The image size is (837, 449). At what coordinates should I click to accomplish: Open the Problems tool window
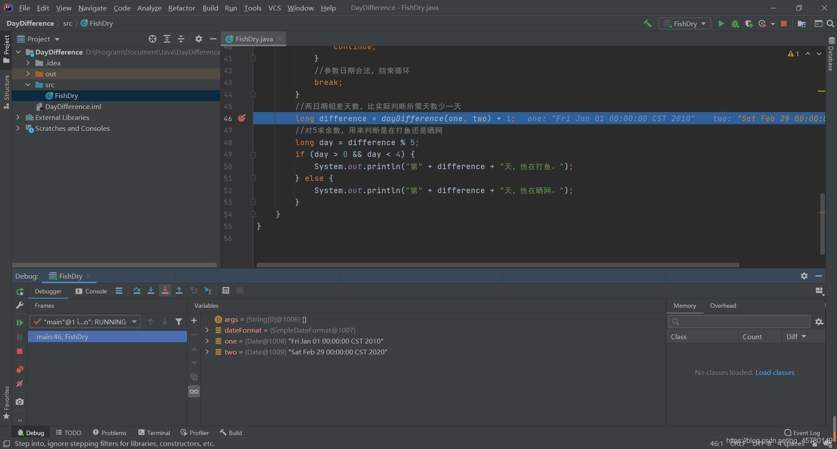pyautogui.click(x=109, y=433)
